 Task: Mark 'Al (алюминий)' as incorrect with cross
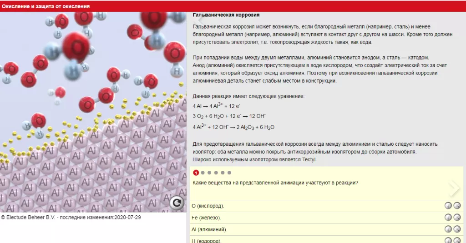click(457, 229)
